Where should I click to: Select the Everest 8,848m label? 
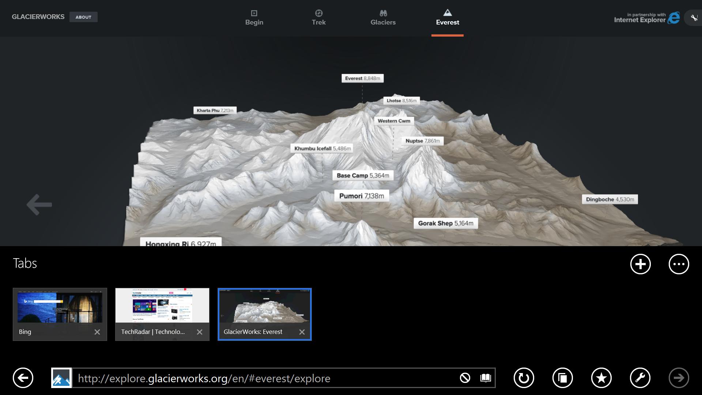click(362, 78)
